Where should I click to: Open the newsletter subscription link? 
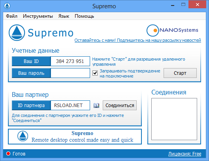pos(138,40)
